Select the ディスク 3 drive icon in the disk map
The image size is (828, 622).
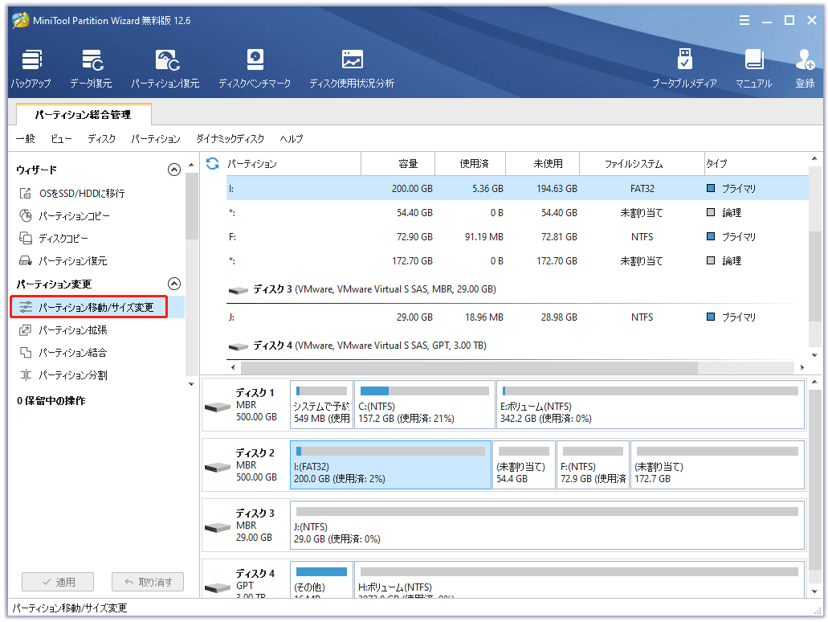[x=218, y=527]
